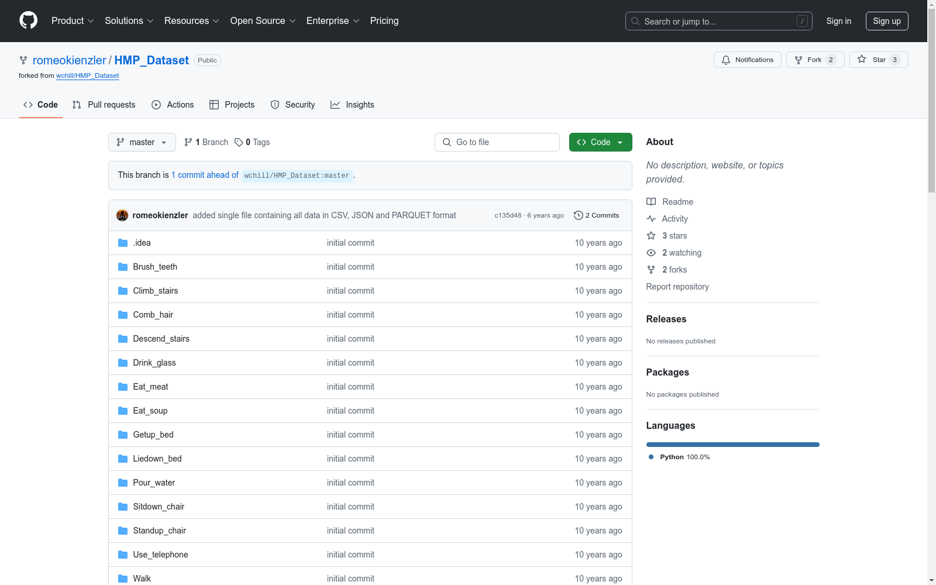Click romeokienzler's avatar in commit row

tap(122, 215)
